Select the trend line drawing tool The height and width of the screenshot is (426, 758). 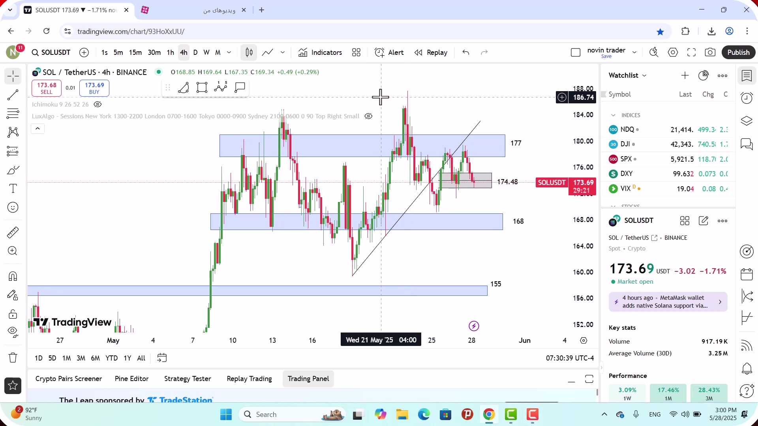pyautogui.click(x=13, y=95)
